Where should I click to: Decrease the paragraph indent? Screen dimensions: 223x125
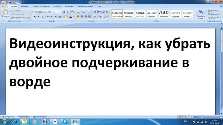click(95, 12)
